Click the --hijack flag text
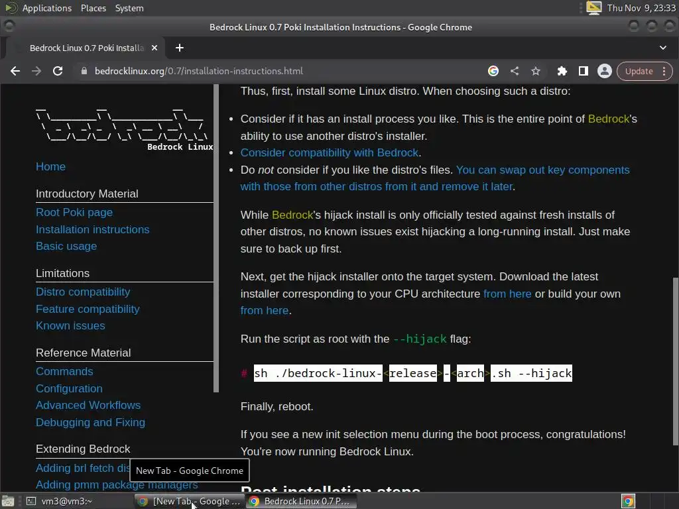This screenshot has width=679, height=509. tap(420, 339)
